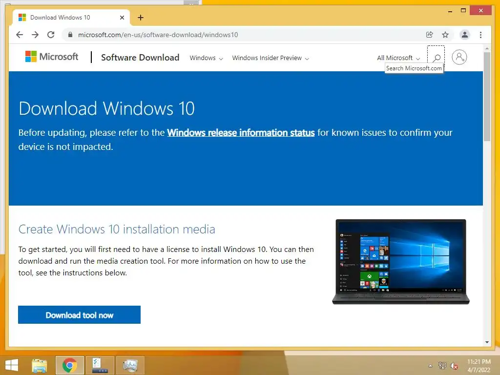
Task: Share this page using the share icon
Action: tap(430, 35)
